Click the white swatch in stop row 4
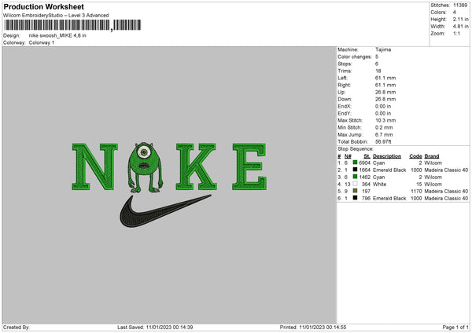The height and width of the screenshot is (333, 472). pos(356,184)
